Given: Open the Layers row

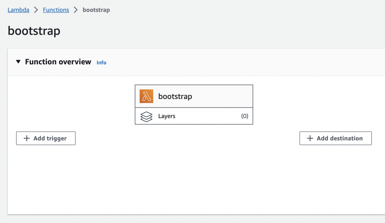Looking at the screenshot, I should (194, 116).
